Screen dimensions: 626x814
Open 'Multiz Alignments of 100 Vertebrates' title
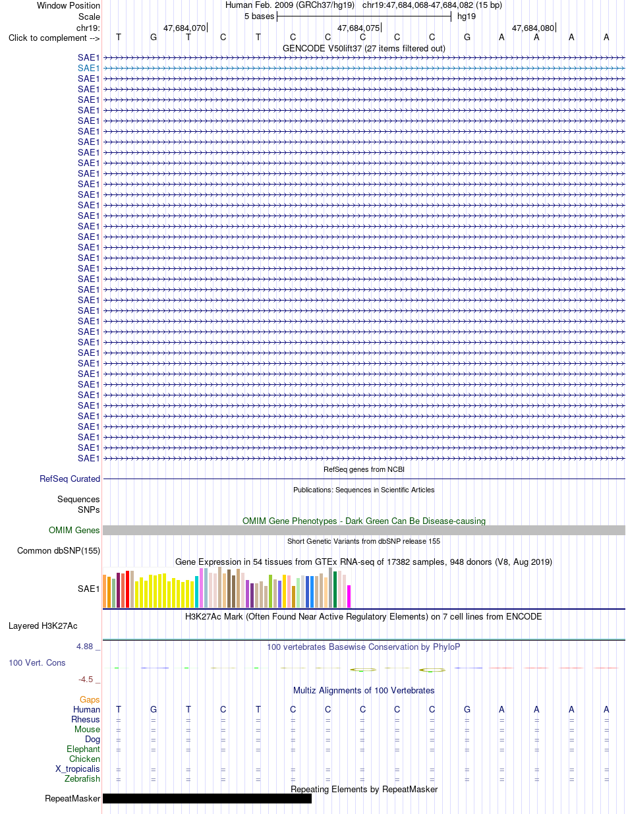point(364,691)
